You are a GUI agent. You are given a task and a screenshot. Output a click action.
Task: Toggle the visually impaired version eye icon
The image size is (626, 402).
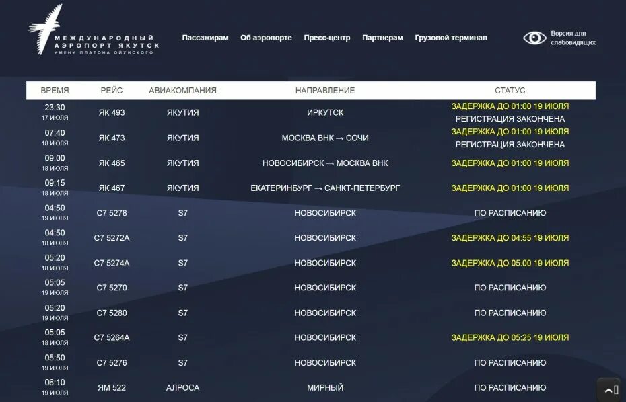(x=534, y=38)
